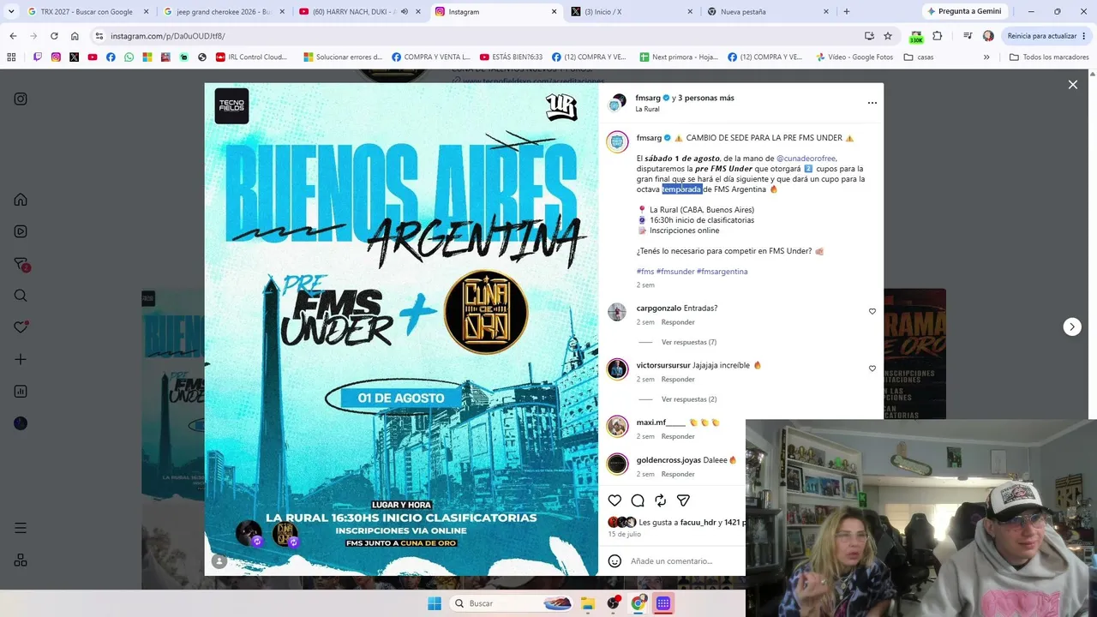Click the comment bubble icon under the post

638,500
